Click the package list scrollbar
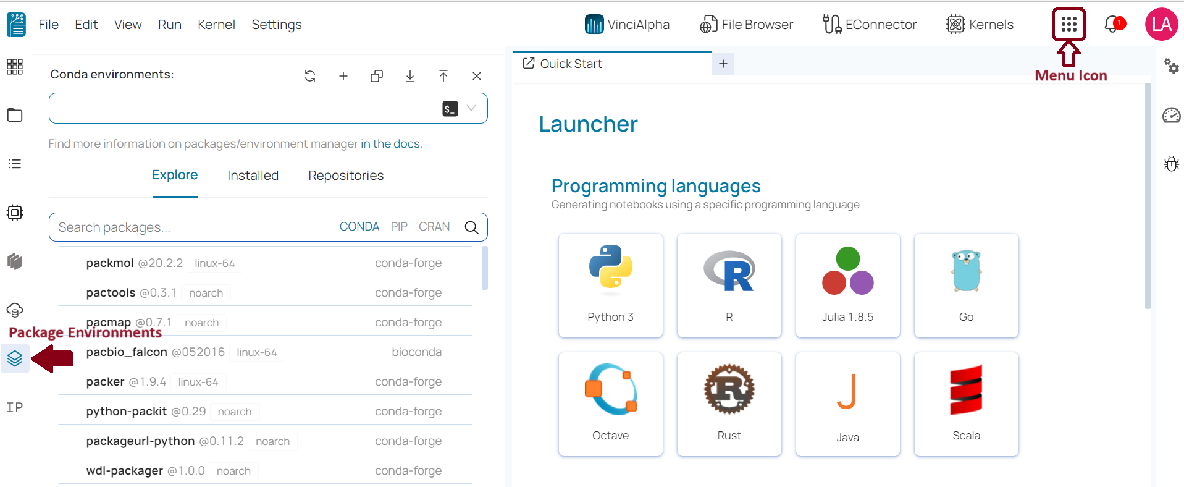The image size is (1184, 487). (x=485, y=268)
